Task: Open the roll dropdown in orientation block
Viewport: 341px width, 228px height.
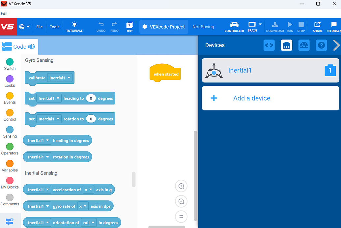Action: coord(89,223)
